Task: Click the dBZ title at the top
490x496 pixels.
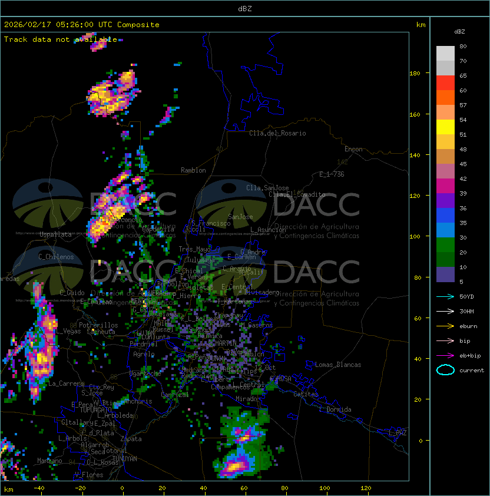Action: pos(245,8)
